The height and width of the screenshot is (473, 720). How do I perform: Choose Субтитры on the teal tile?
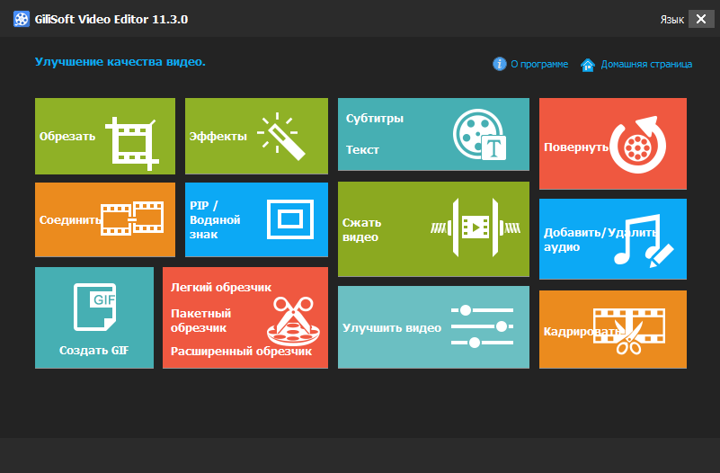[375, 119]
